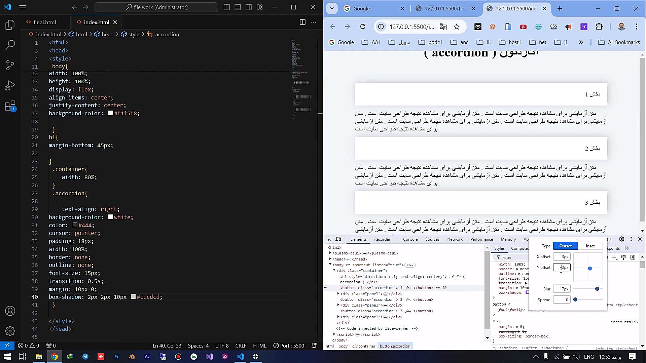Switch to DevTools Sources tab

point(432,239)
